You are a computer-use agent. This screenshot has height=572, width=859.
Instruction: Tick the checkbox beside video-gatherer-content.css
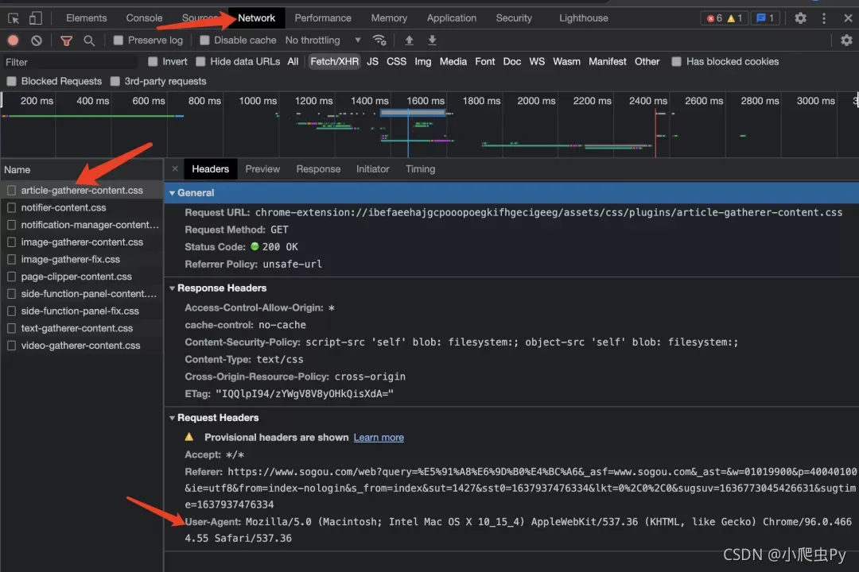tap(11, 346)
